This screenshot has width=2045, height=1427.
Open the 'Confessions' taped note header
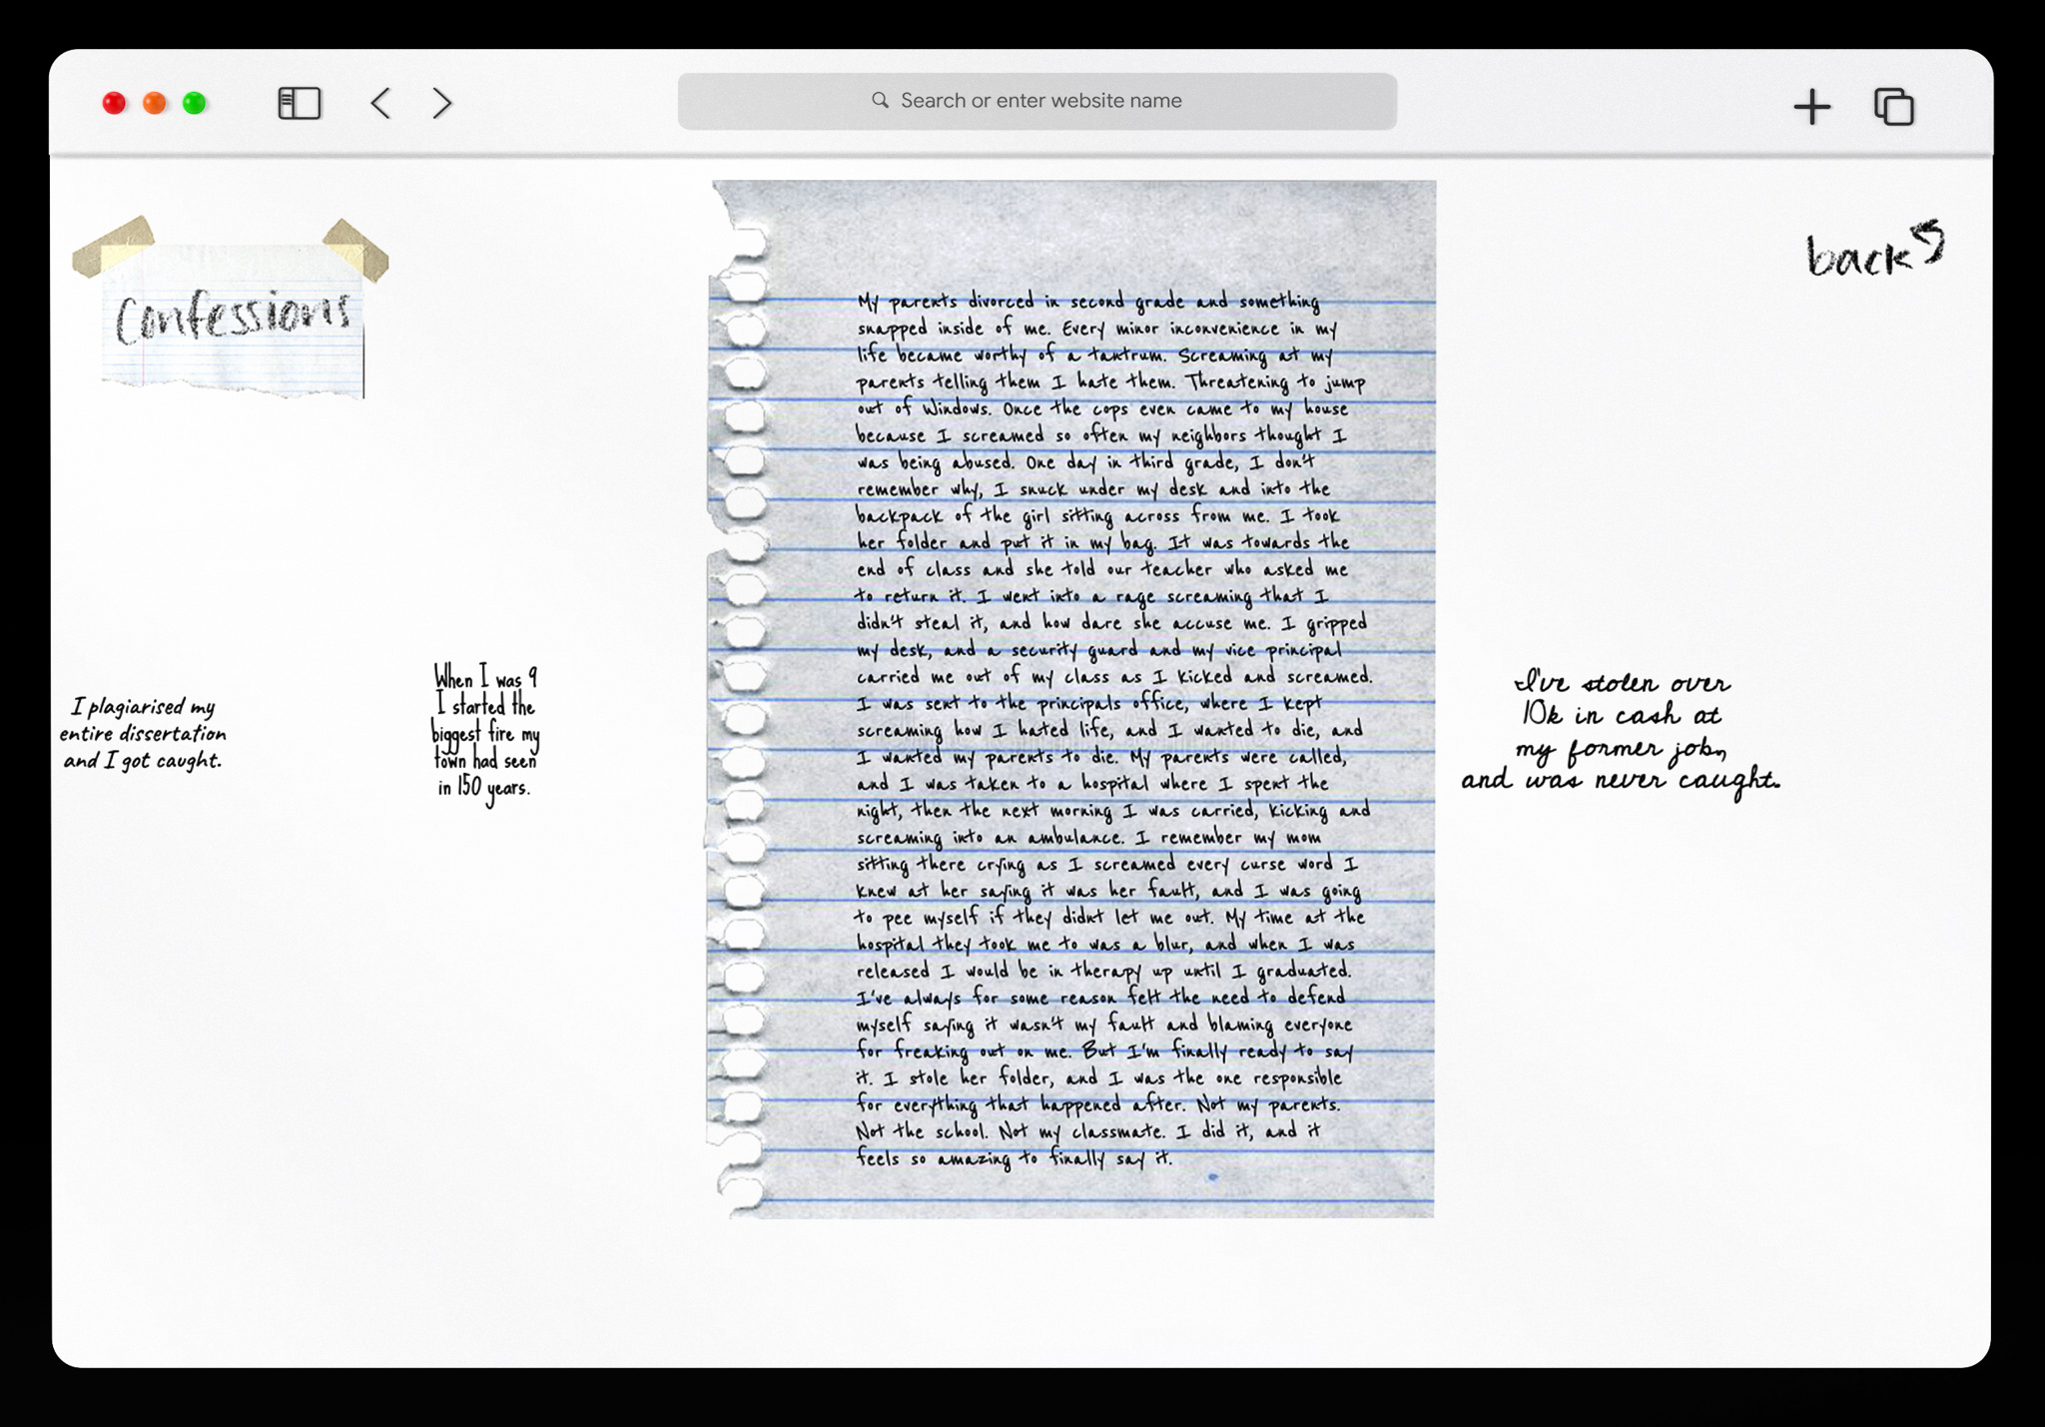coord(233,319)
